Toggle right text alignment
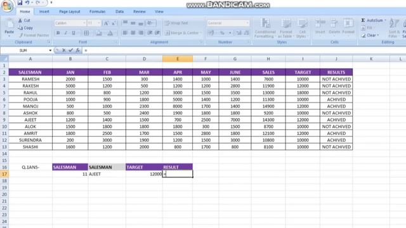This screenshot has width=406, height=228. (x=141, y=33)
